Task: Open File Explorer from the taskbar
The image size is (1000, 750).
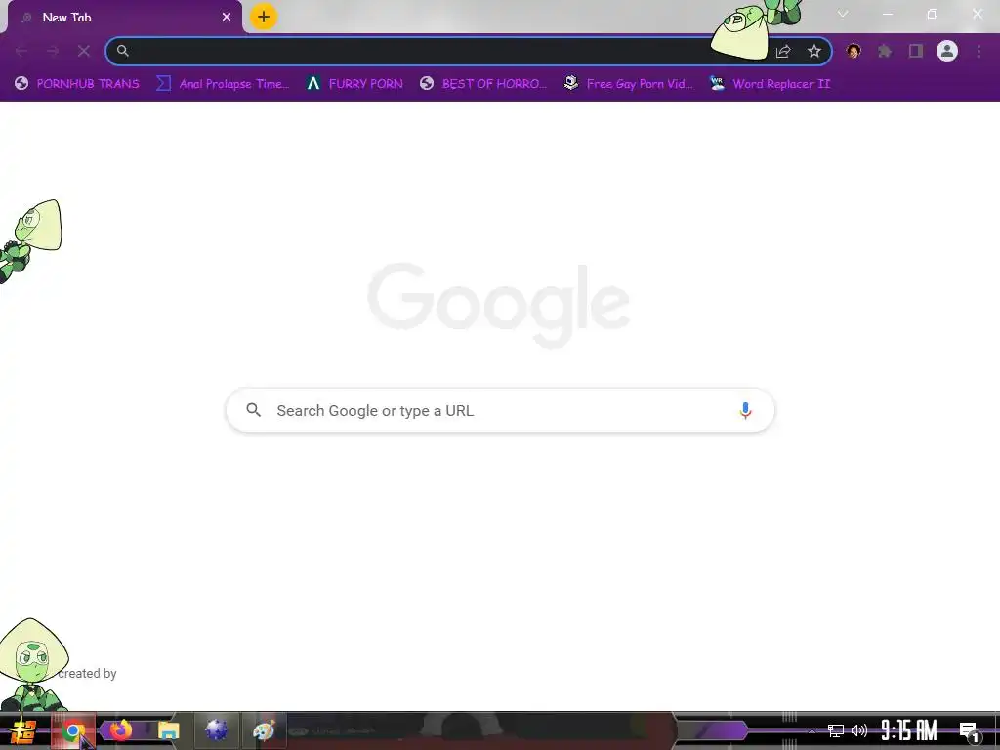Action: tap(168, 730)
